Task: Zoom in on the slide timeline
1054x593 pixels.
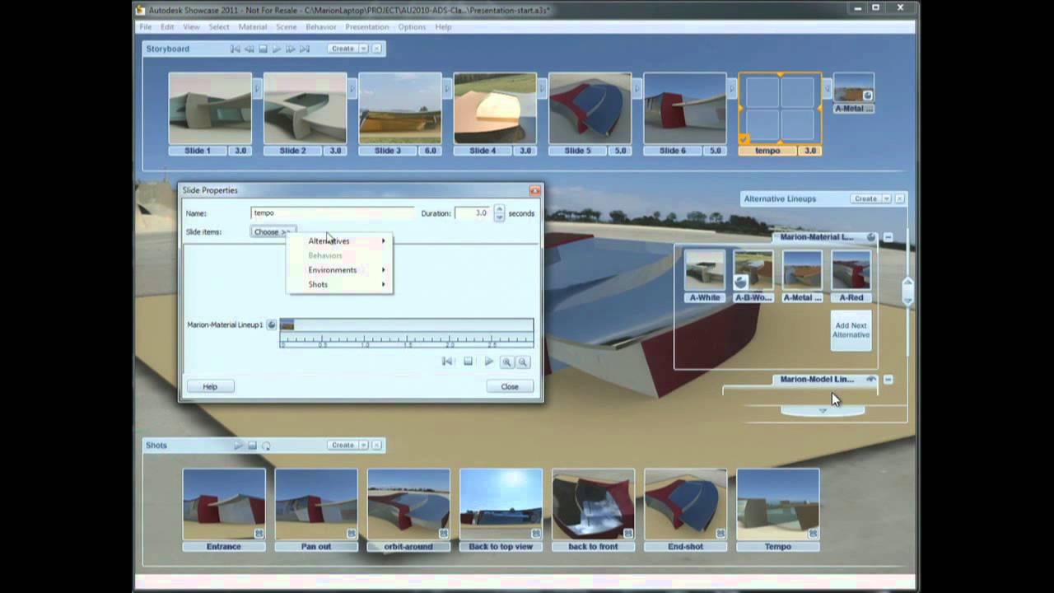Action: coord(506,362)
